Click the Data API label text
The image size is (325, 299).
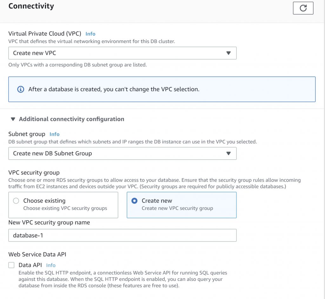click(x=30, y=265)
